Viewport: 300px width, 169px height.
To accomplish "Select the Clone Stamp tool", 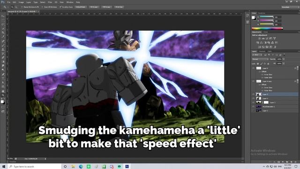I will click(x=3, y=49).
